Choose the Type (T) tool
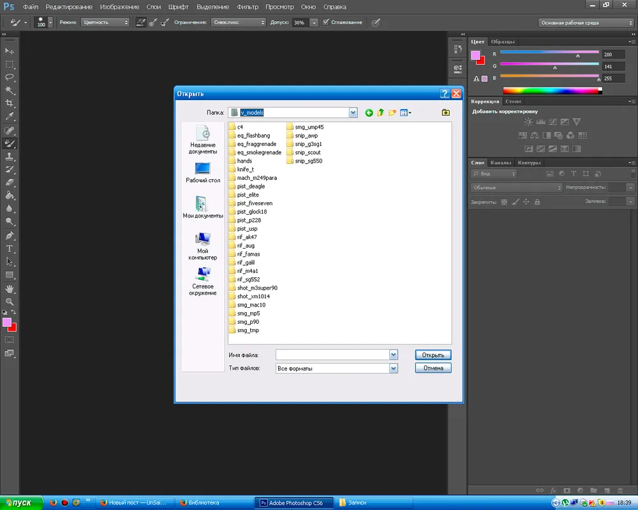 [10, 249]
